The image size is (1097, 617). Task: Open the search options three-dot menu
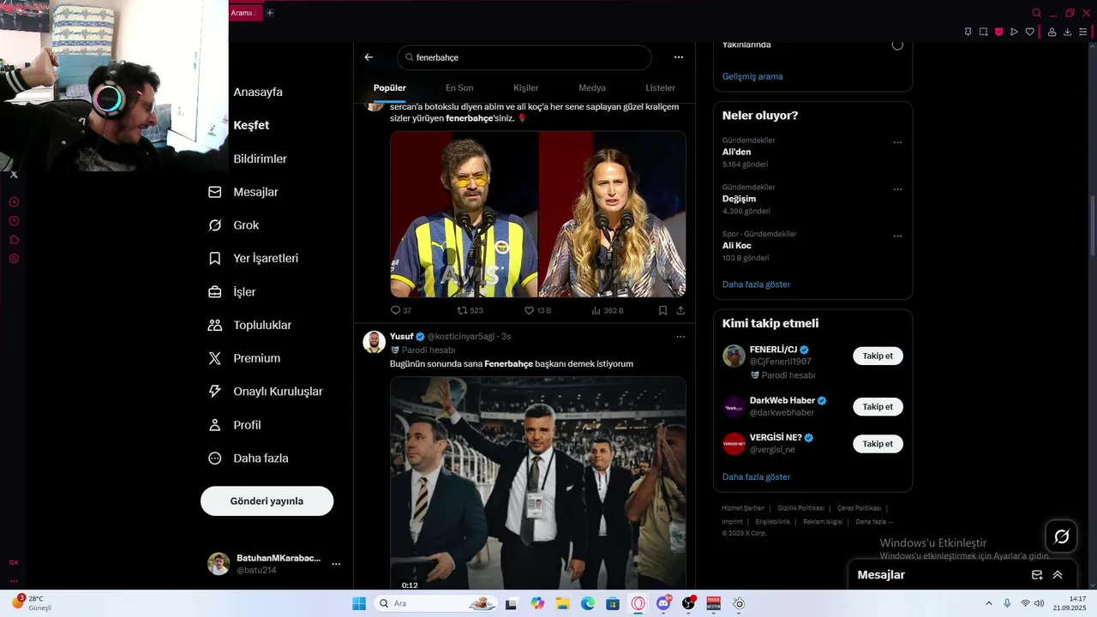pos(679,57)
